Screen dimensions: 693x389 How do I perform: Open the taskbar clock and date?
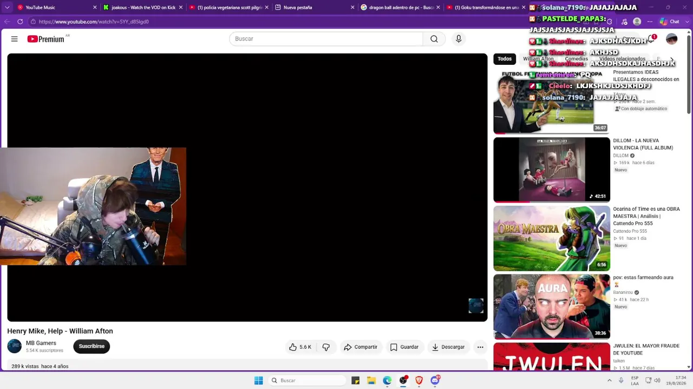click(676, 380)
